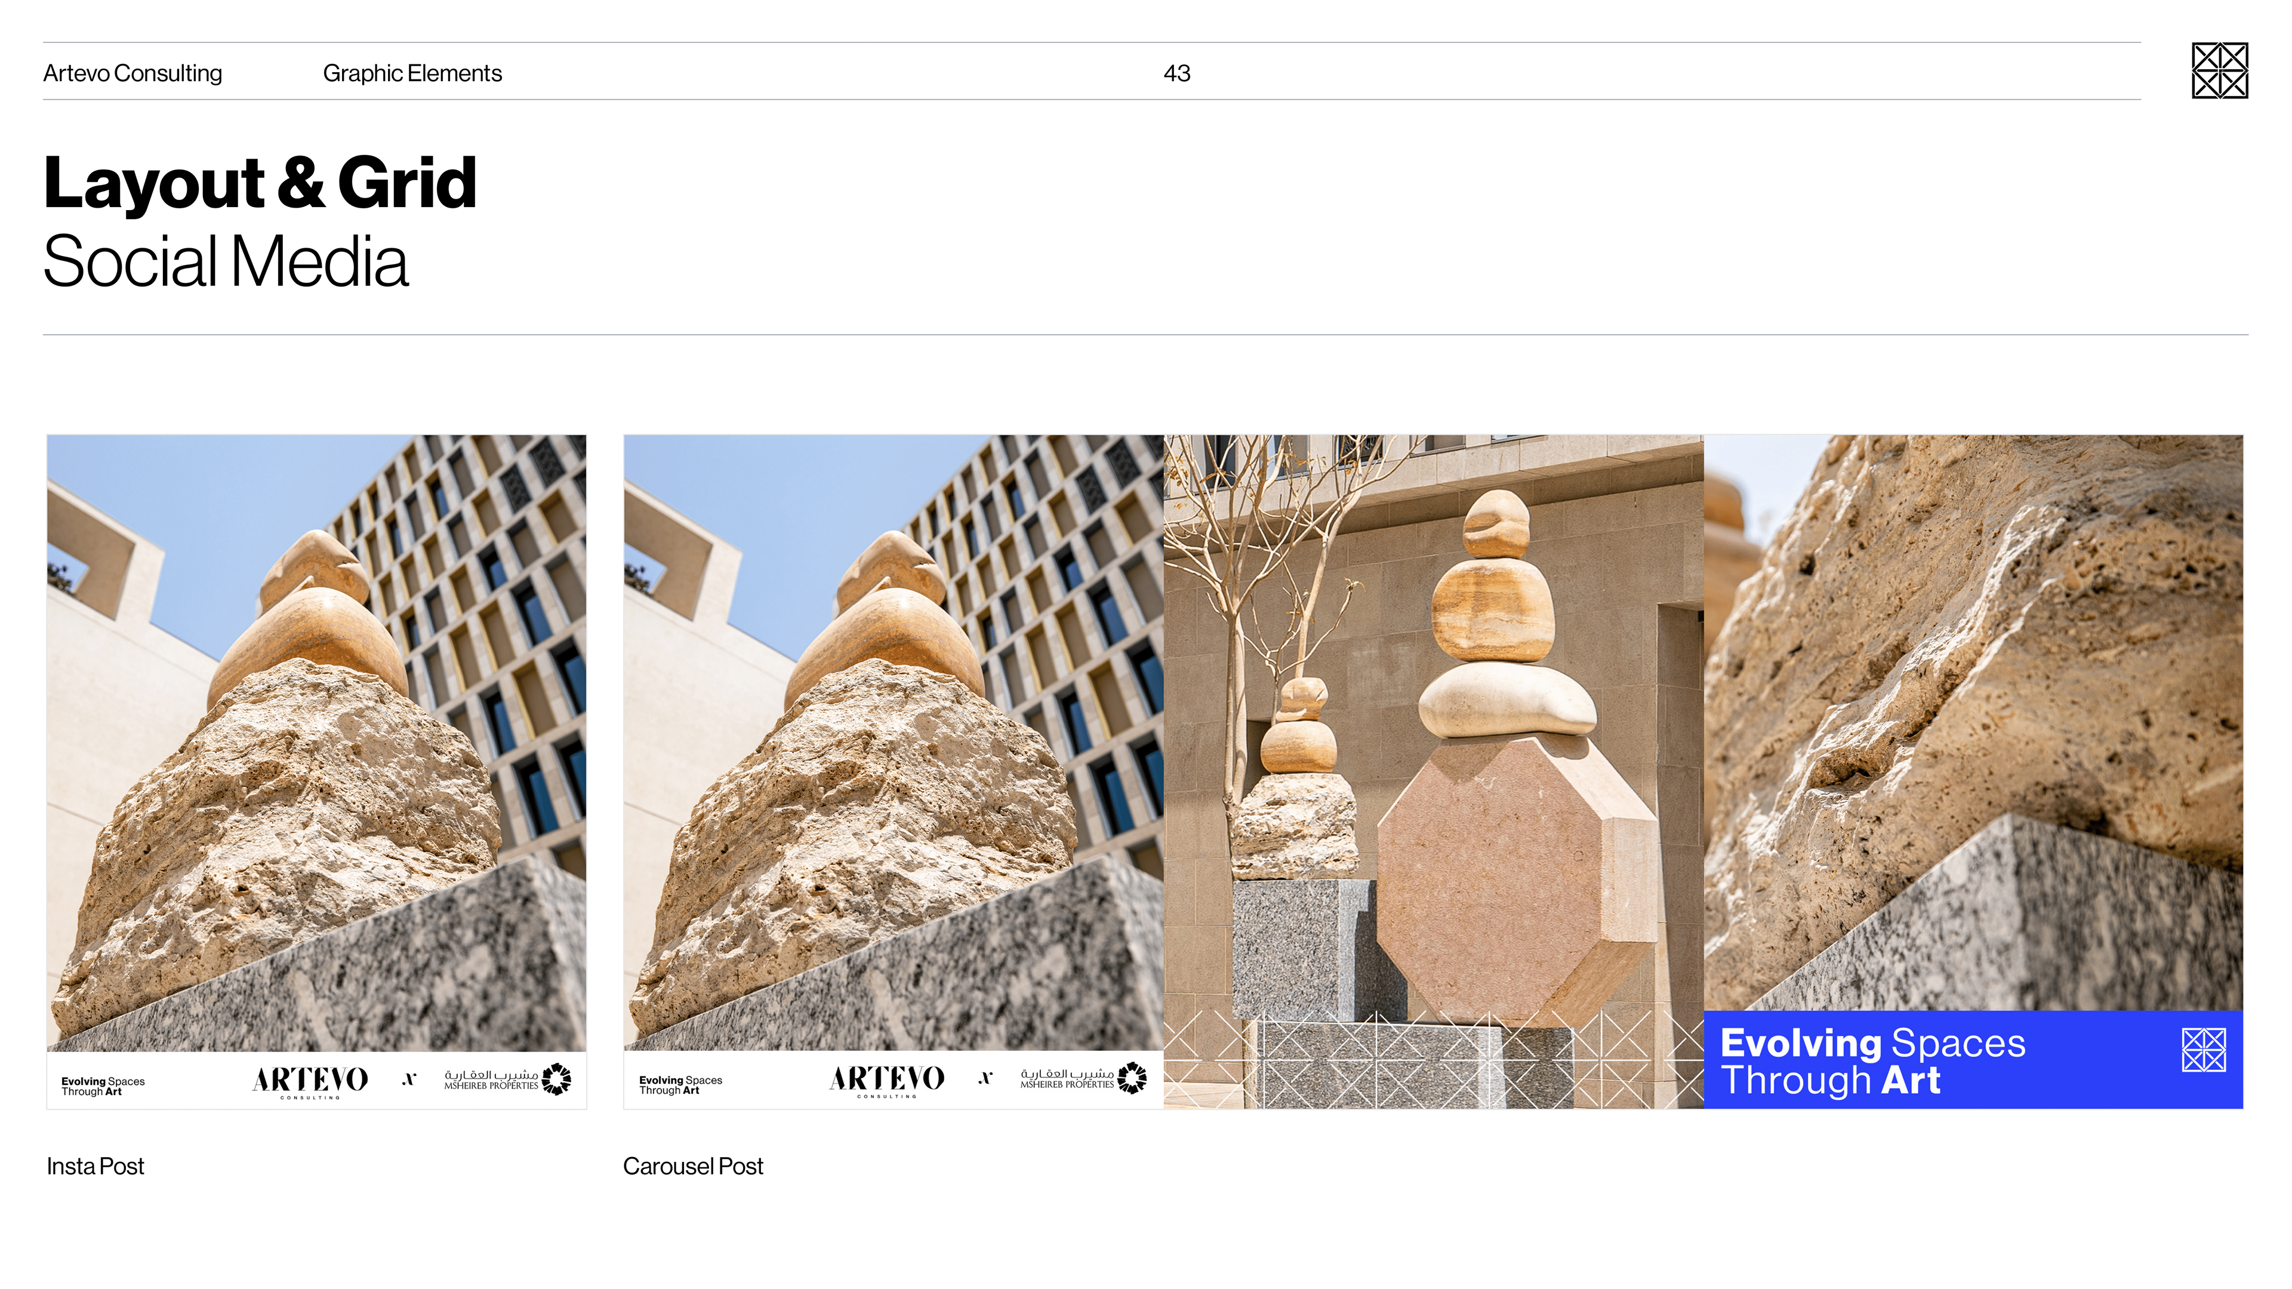Click the Layout & Grid heading
This screenshot has width=2292, height=1289.
260,183
